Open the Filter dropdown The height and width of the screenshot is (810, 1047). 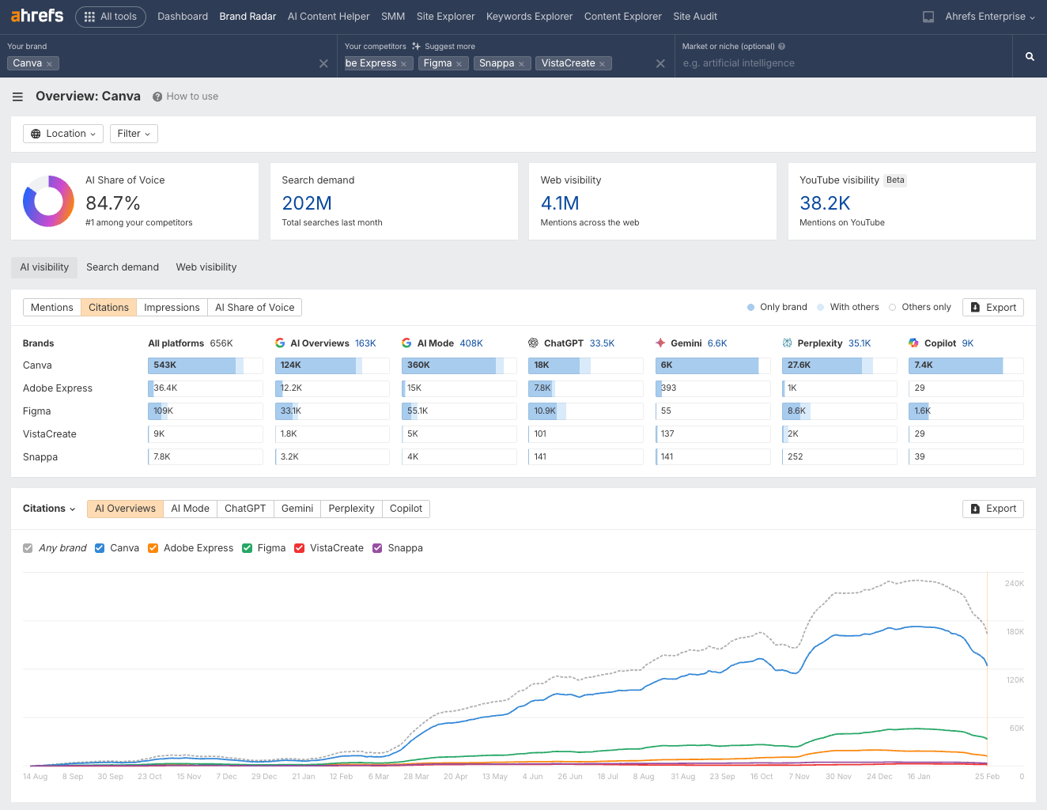point(133,133)
